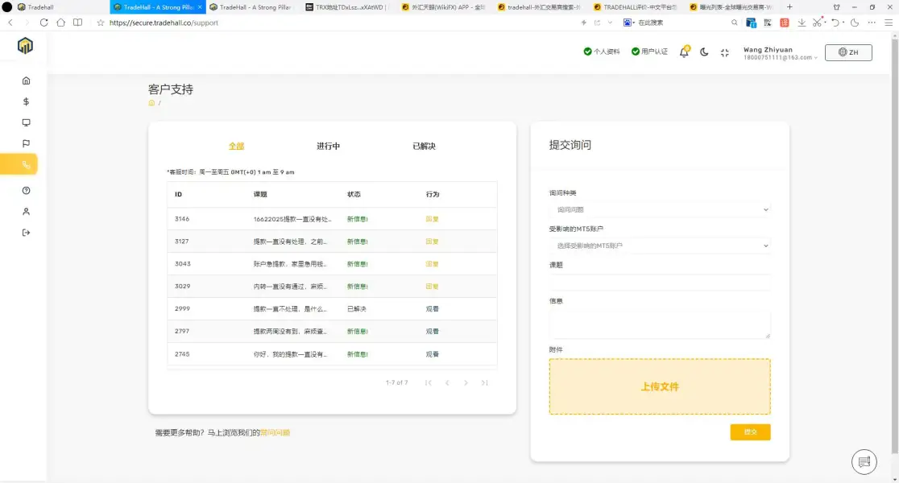The image size is (899, 483).
Task: Switch to the 已解决 ticket tab
Action: click(x=422, y=146)
